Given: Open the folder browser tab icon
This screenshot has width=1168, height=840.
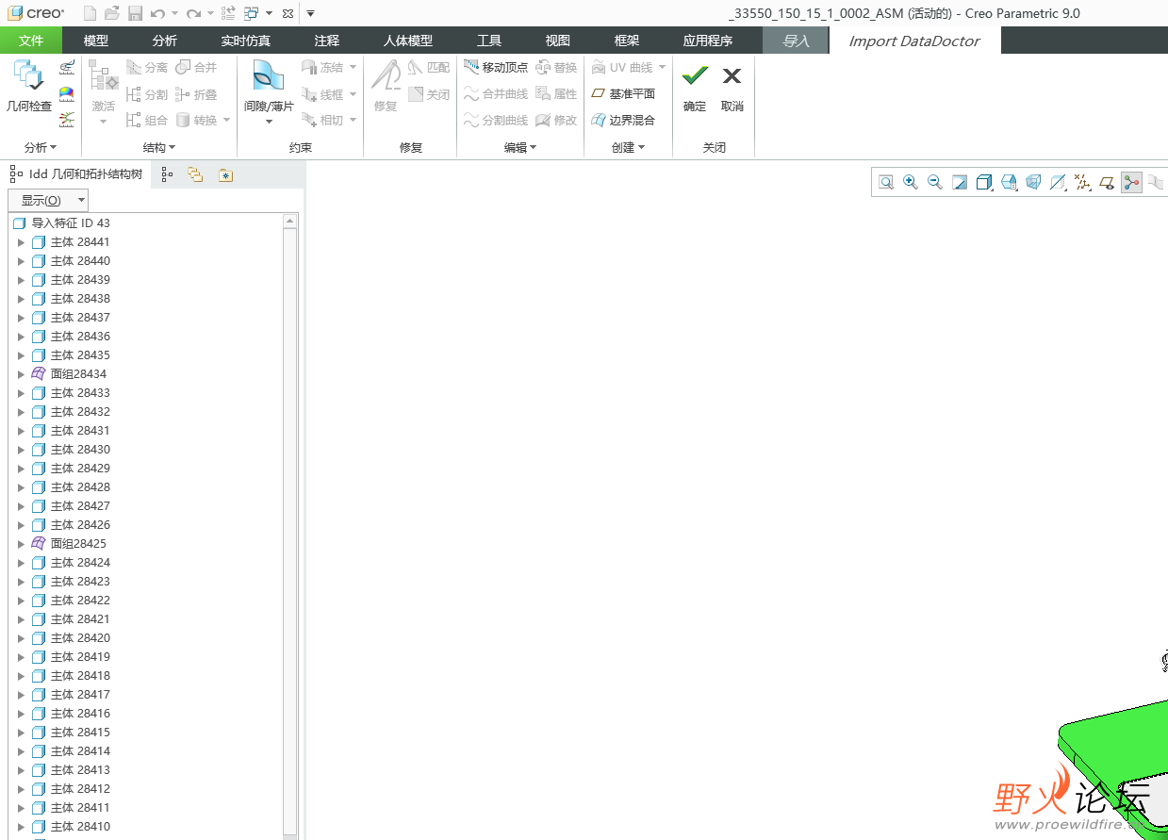Looking at the screenshot, I should pyautogui.click(x=225, y=174).
